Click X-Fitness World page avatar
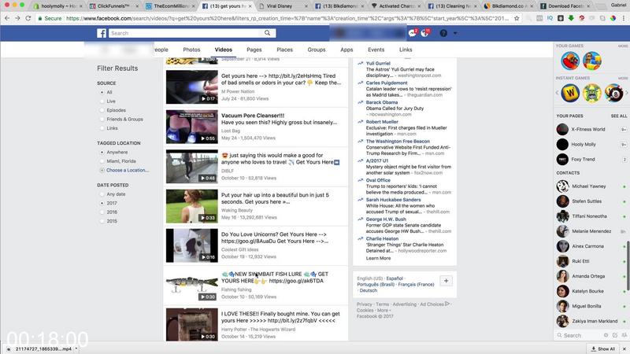This screenshot has width=630, height=354. coord(562,129)
